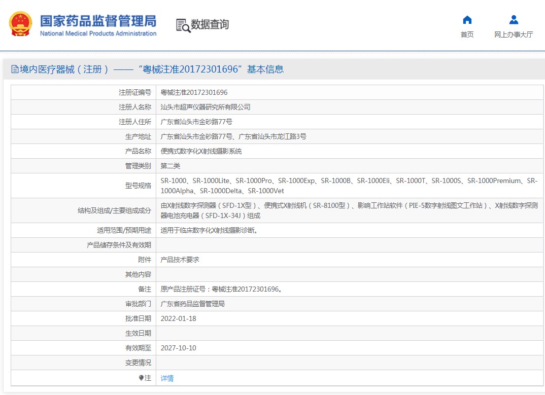Click the expiry date 2027-10-10
The width and height of the screenshot is (545, 395).
178,348
